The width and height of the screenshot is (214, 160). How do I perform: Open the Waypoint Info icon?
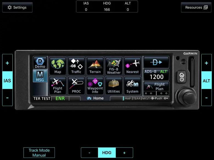(95, 86)
